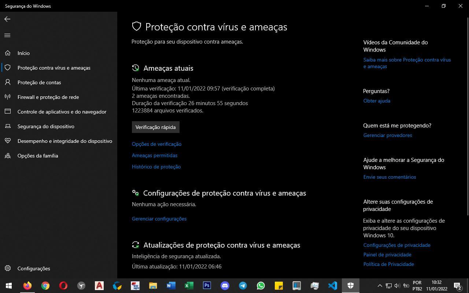Click Gerenciar provedores link
The width and height of the screenshot is (469, 293).
point(388,135)
